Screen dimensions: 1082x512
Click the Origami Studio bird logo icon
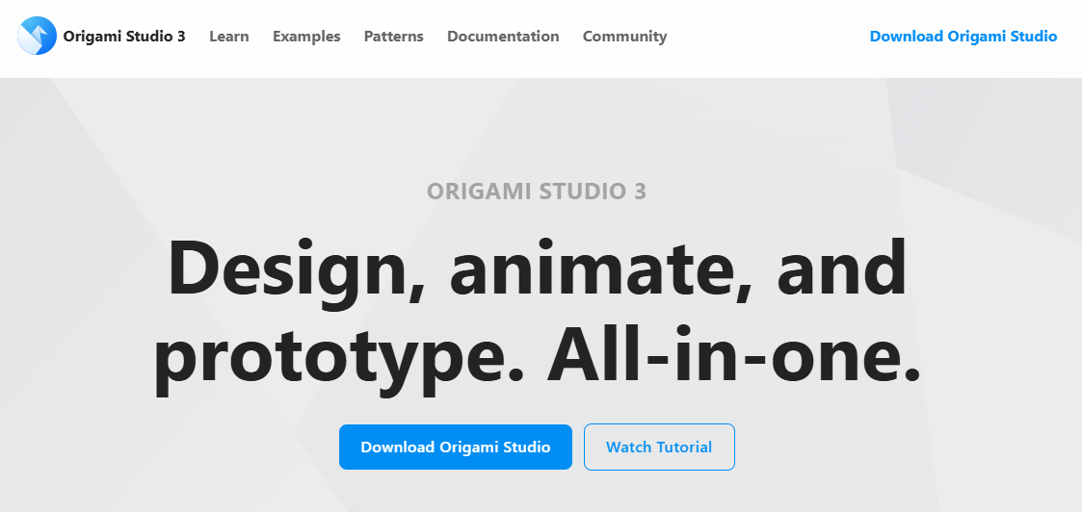pos(37,36)
